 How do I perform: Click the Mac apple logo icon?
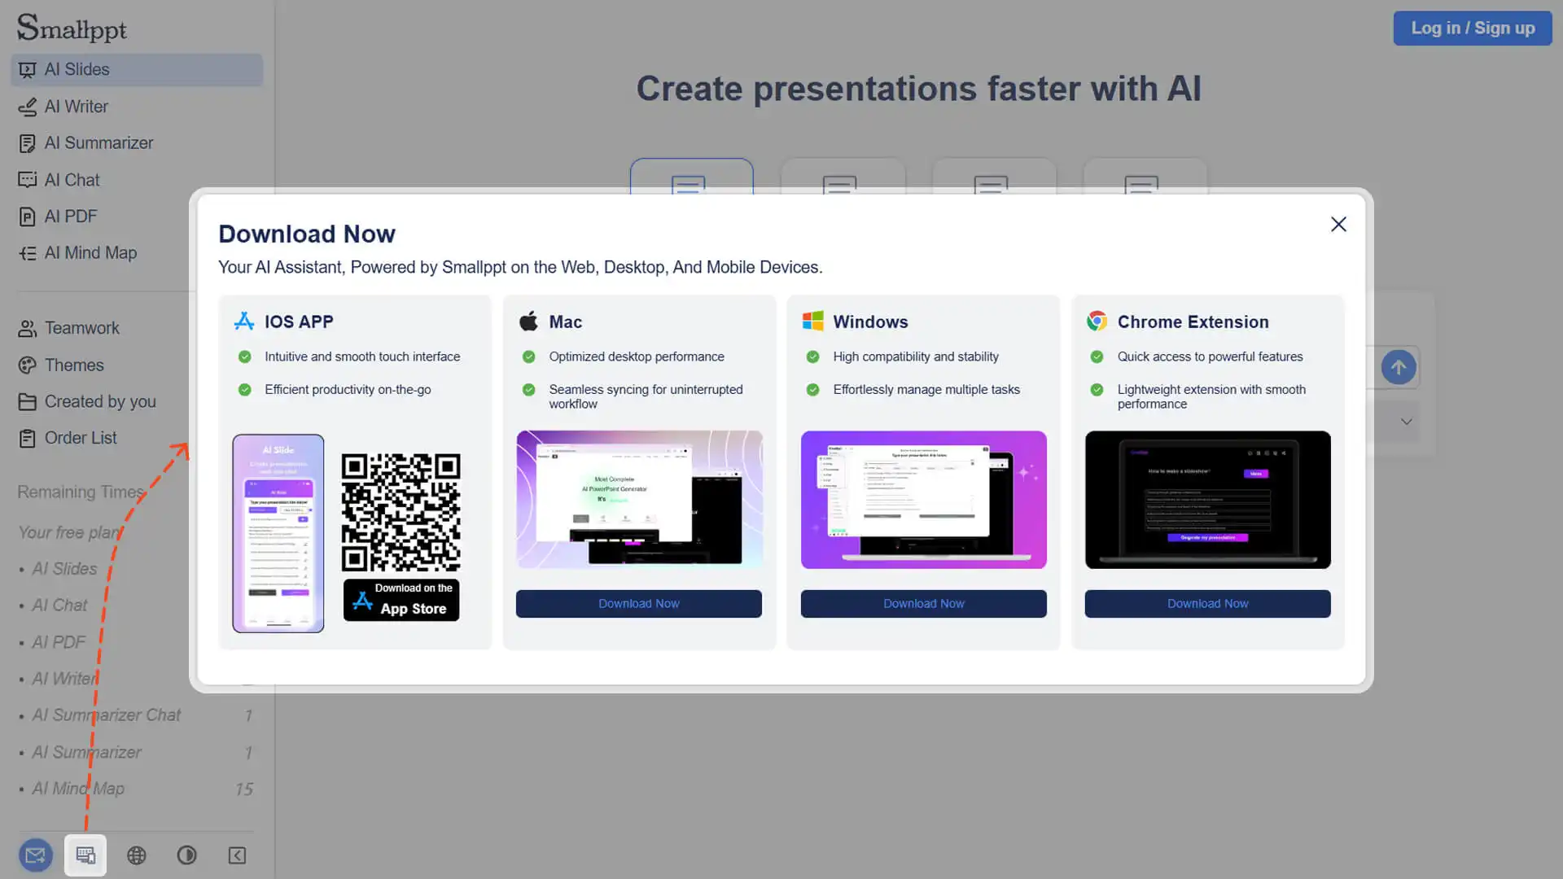[x=528, y=321]
